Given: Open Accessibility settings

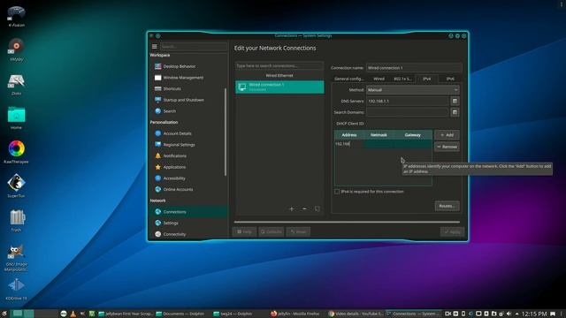Looking at the screenshot, I should point(174,178).
